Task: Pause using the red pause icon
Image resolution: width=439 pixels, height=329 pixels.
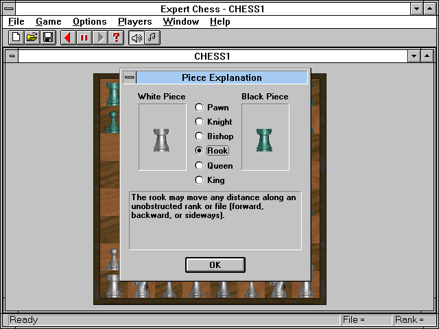Action: click(x=84, y=38)
